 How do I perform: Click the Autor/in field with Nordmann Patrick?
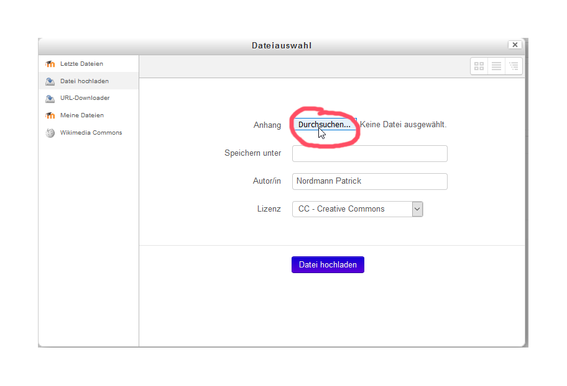pyautogui.click(x=369, y=181)
